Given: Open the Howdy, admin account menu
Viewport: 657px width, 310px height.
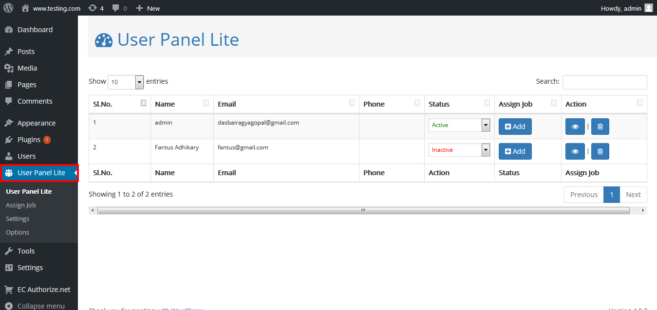Looking at the screenshot, I should click(x=627, y=8).
